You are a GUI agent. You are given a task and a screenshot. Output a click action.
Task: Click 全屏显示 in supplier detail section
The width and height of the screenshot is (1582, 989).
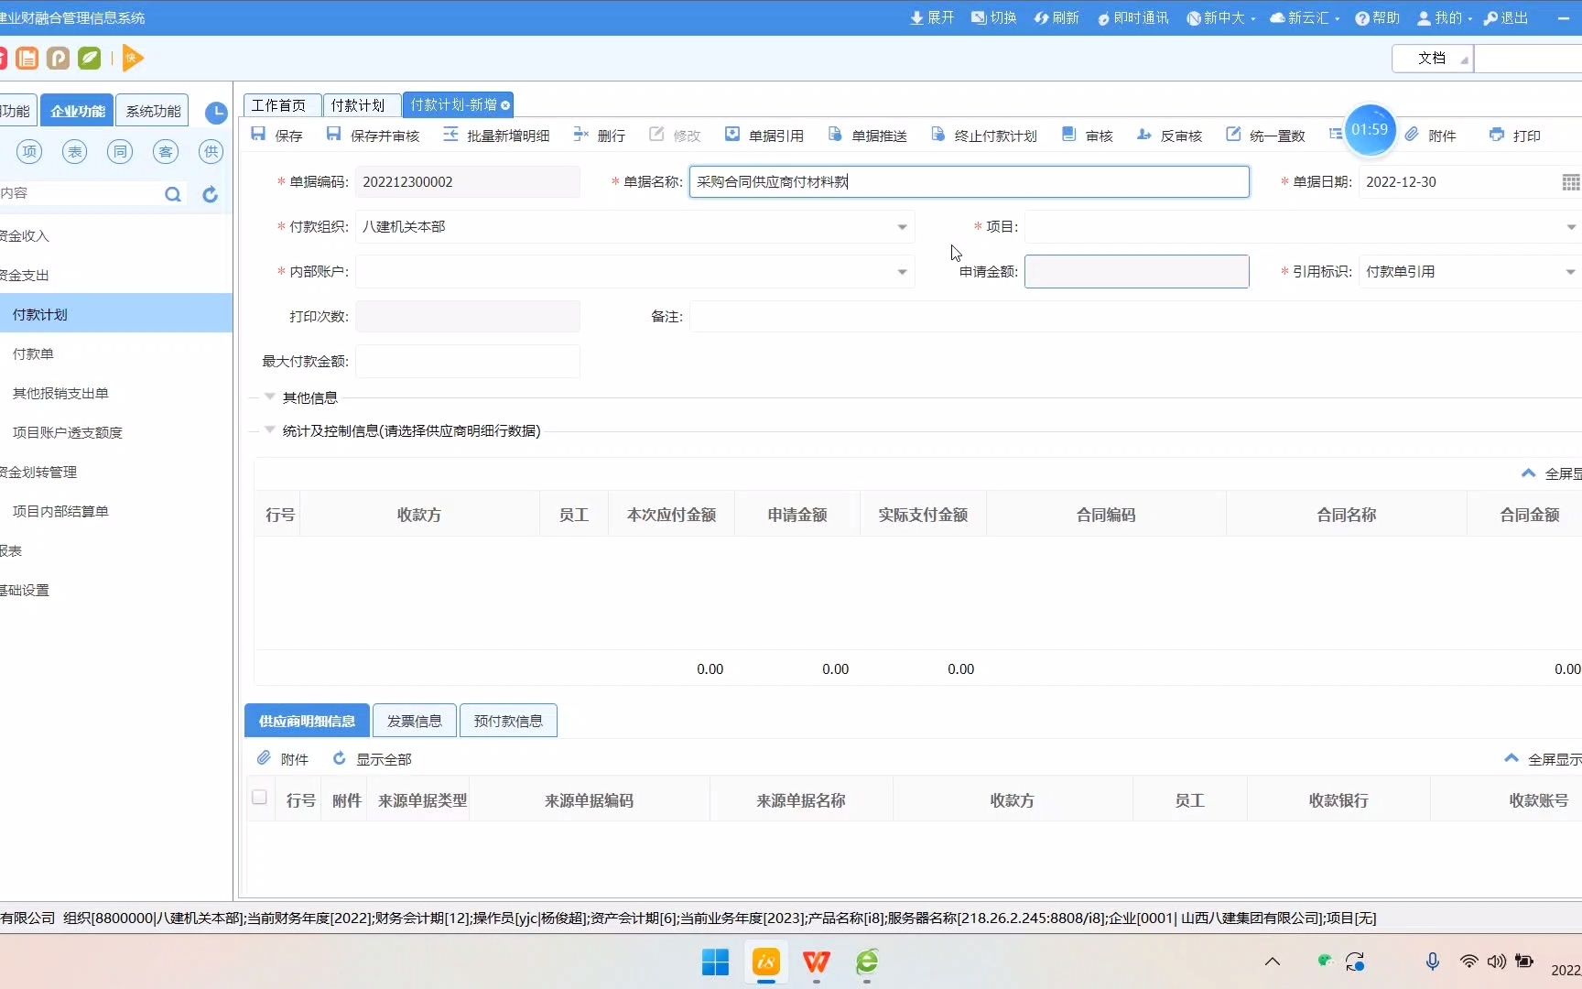click(x=1543, y=759)
